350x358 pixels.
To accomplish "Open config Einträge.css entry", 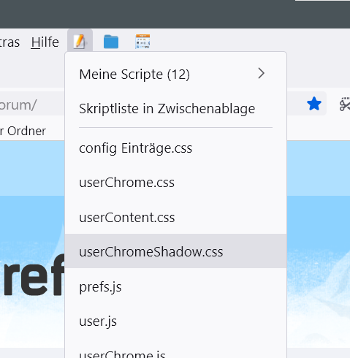I will [x=175, y=148].
